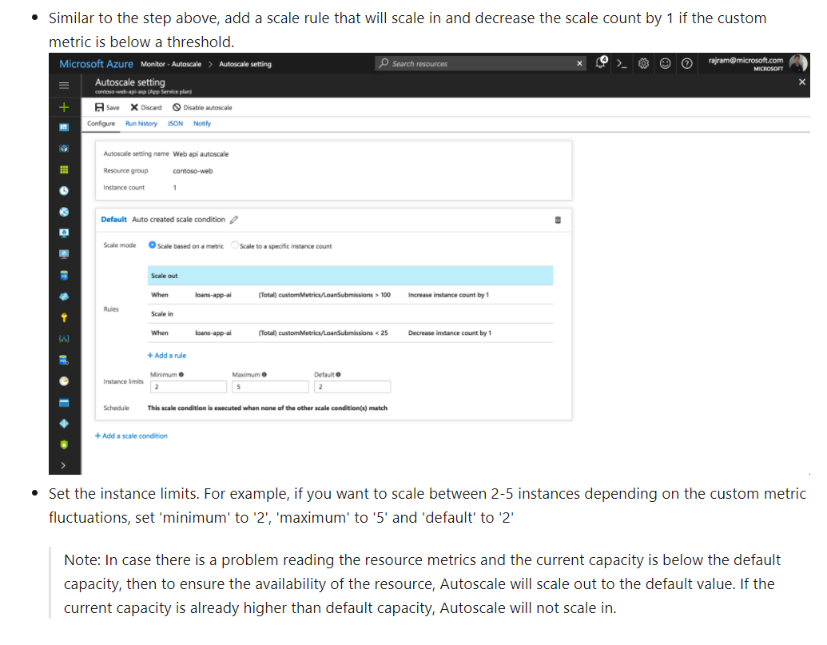Select Scale based on a metric
The image size is (827, 645).
click(x=152, y=245)
